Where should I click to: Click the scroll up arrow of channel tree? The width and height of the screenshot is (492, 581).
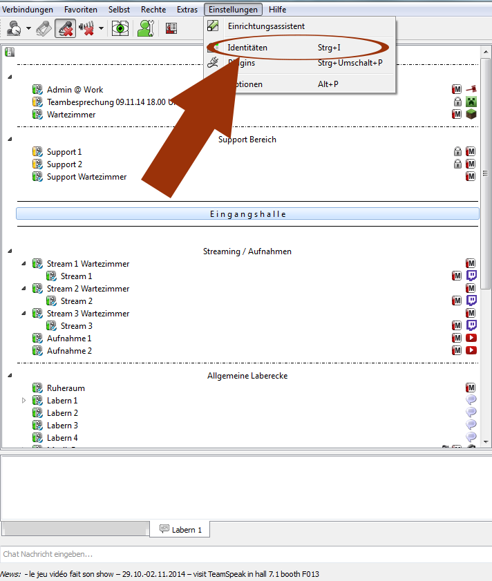pos(486,52)
